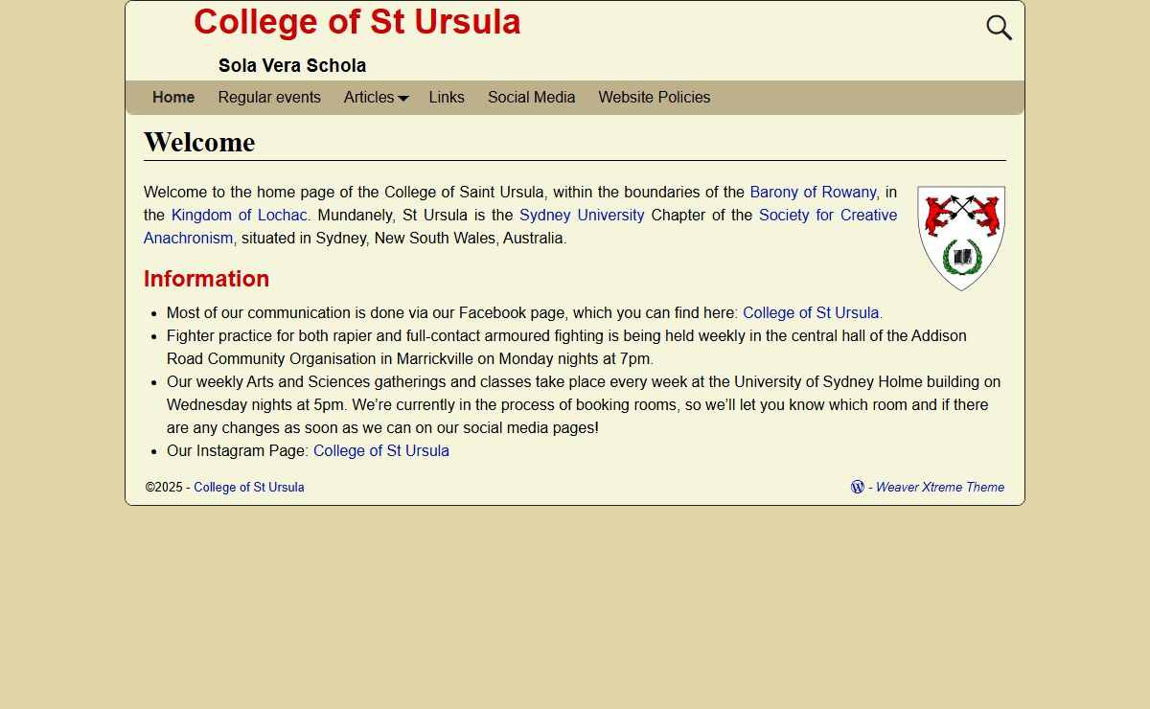Open Instagram College of St Ursula link
1150x709 pixels.
coord(381,450)
